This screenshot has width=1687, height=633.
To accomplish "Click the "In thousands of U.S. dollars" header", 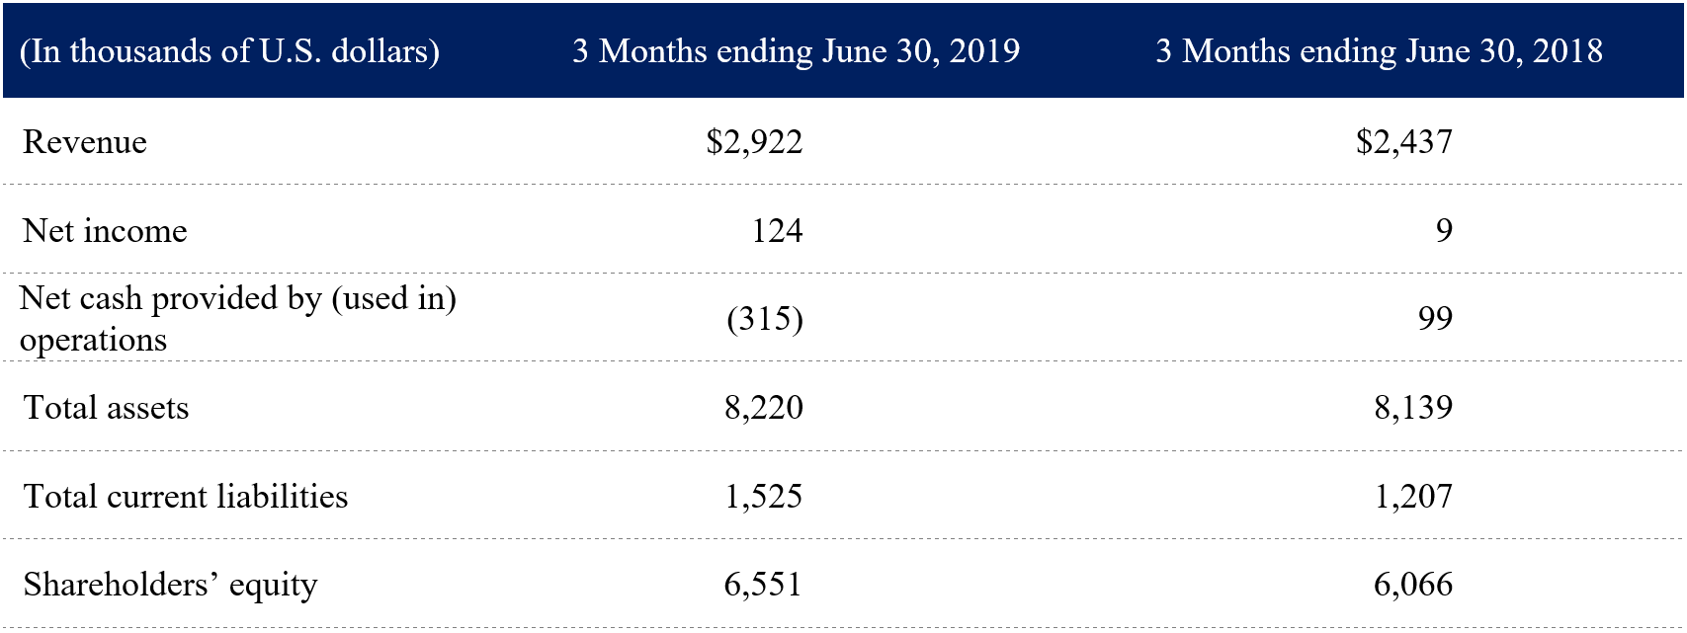I will click(x=229, y=51).
